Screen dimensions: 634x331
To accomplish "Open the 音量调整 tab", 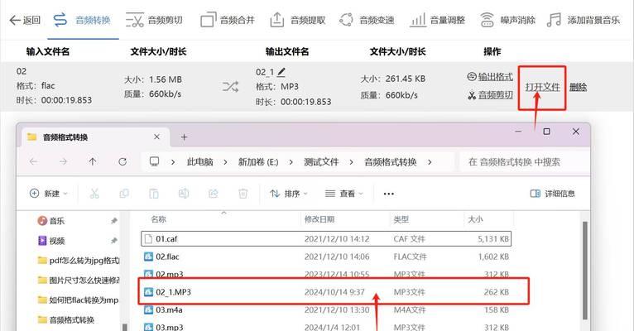I will [x=438, y=20].
